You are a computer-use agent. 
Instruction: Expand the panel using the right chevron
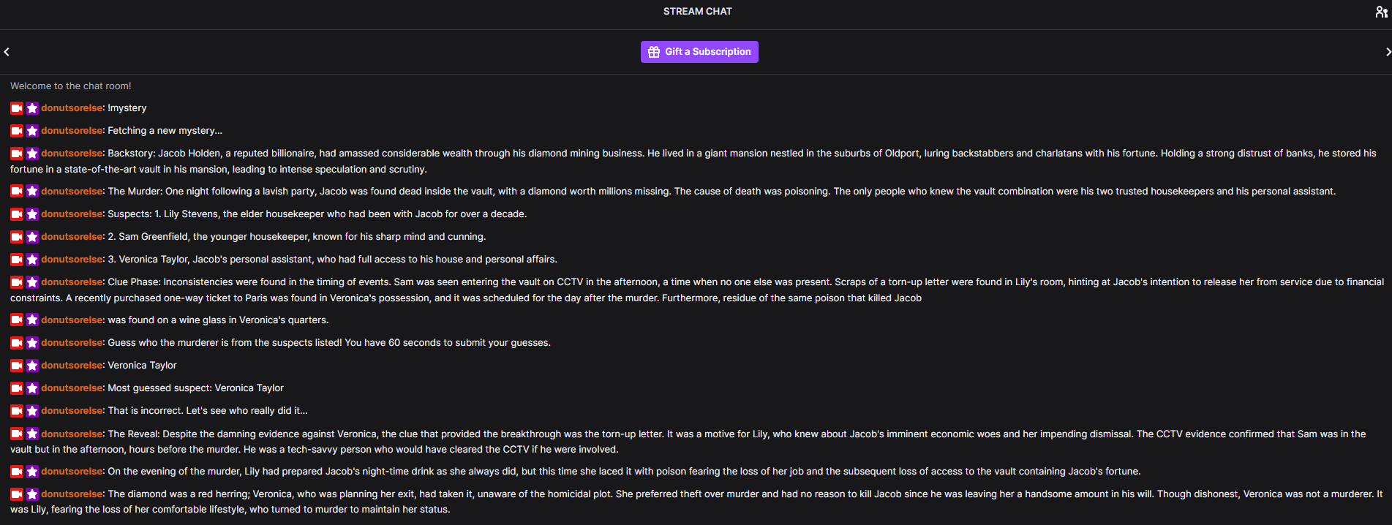[x=1387, y=51]
